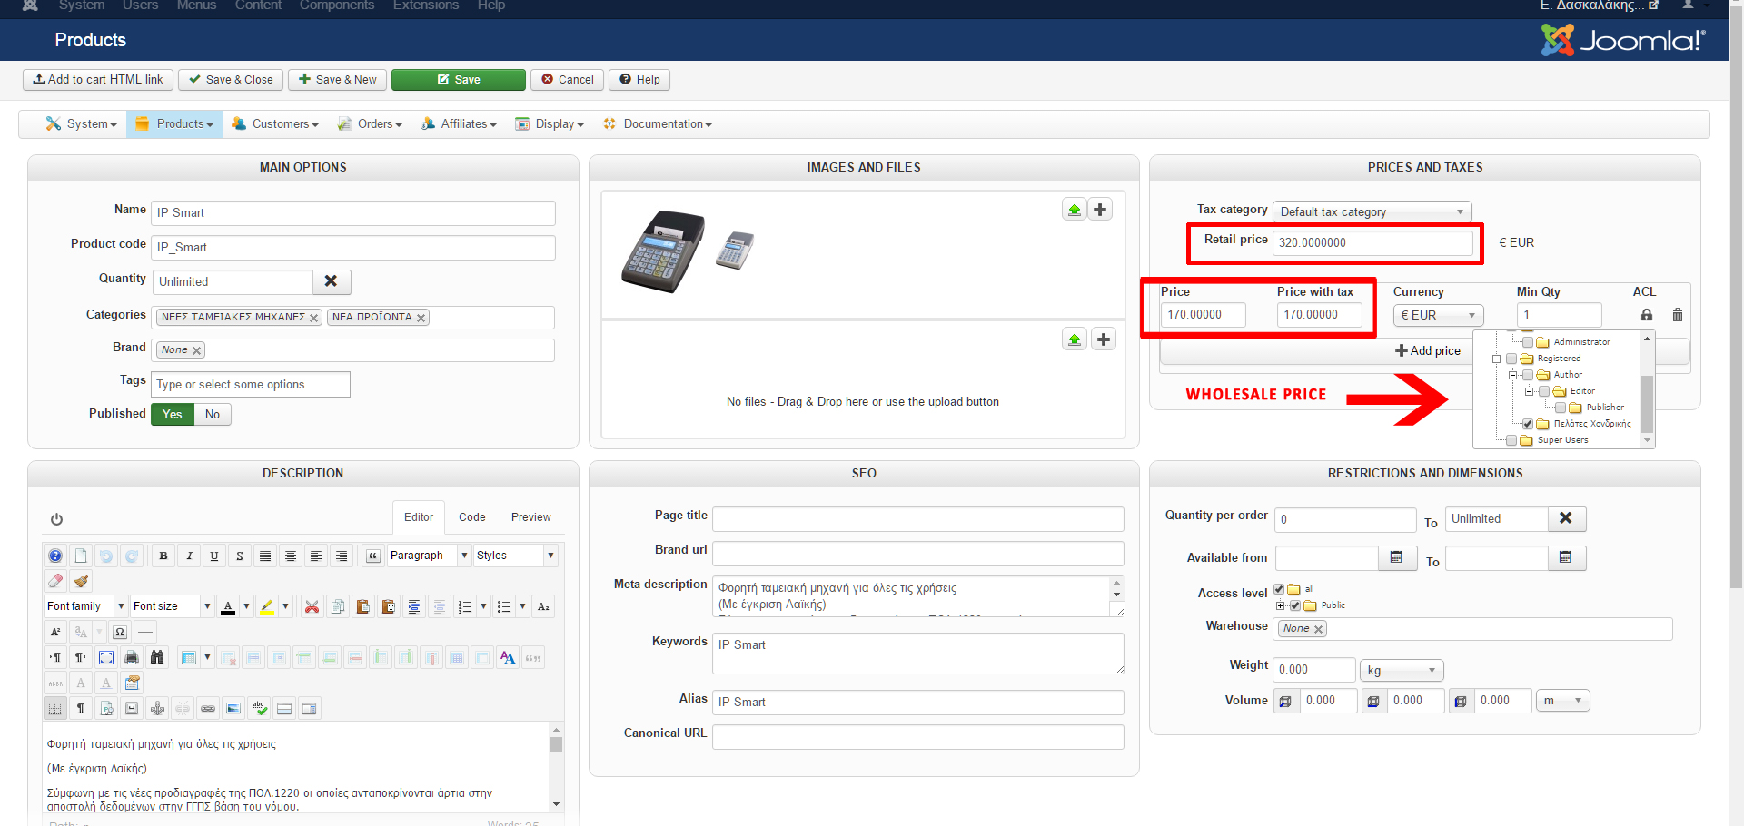Screen dimensions: 1744x826
Task: Click the upload image green arrow icon
Action: (x=1075, y=210)
